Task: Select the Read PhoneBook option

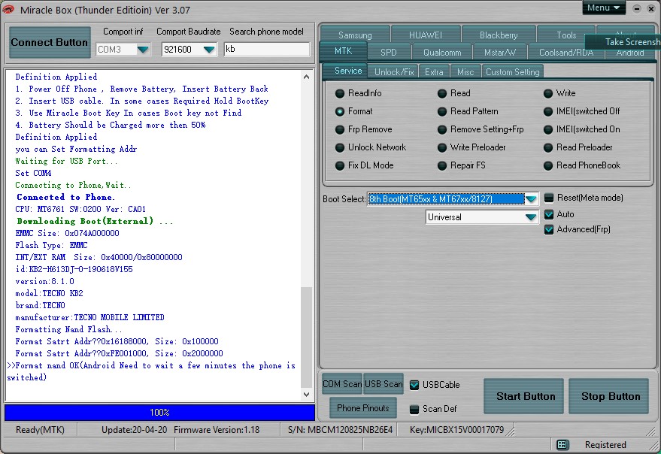Action: pos(582,165)
